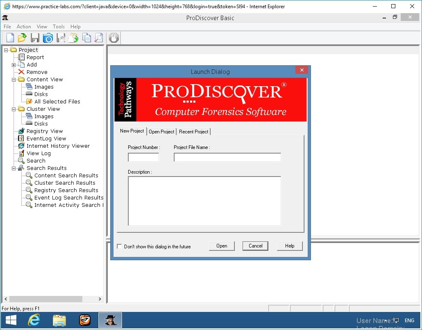Click the Search magnifier icon in tree
The width and height of the screenshot is (422, 330).
tap(21, 160)
